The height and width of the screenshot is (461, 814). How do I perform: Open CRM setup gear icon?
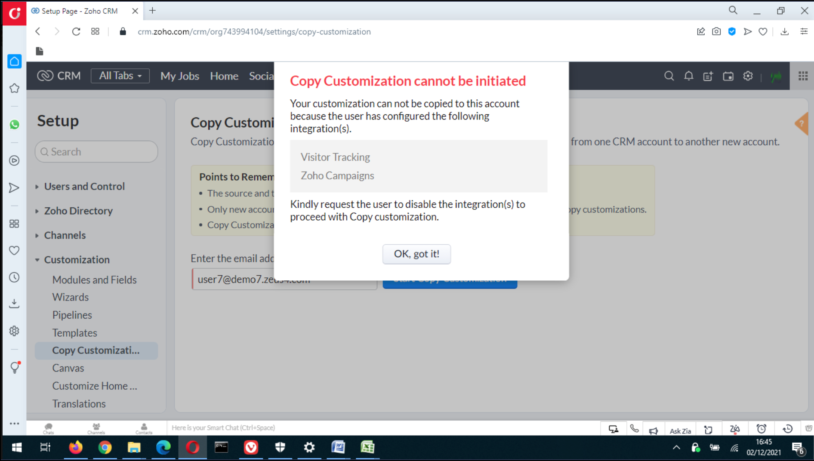tap(748, 76)
